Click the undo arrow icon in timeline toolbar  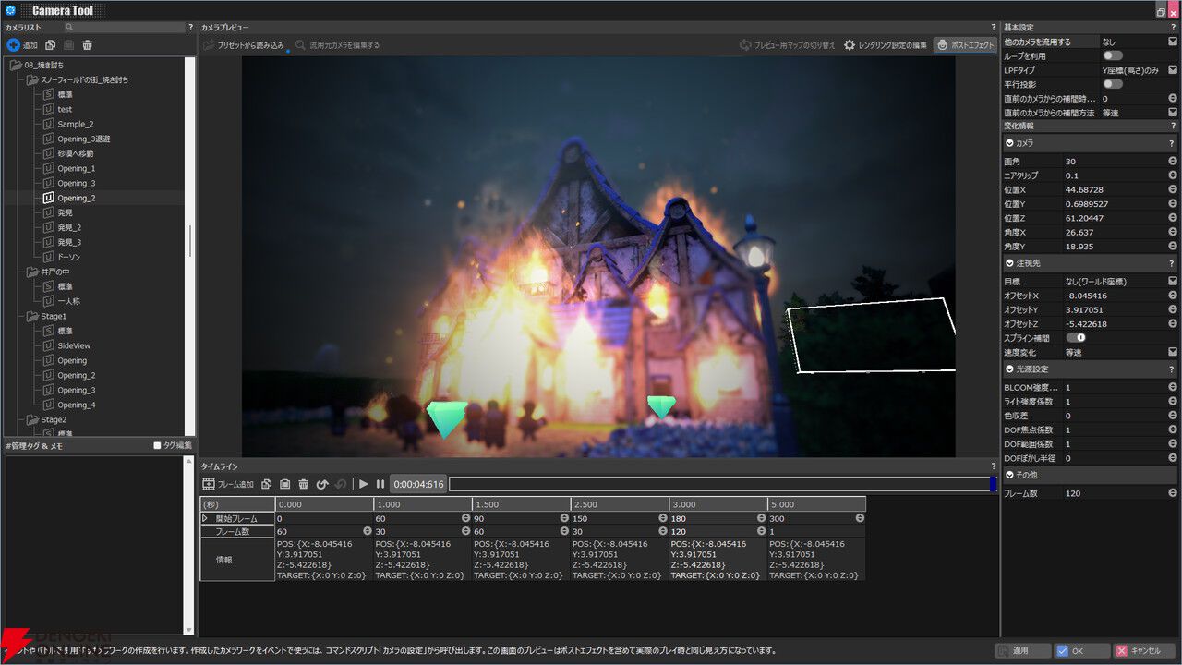click(x=322, y=484)
